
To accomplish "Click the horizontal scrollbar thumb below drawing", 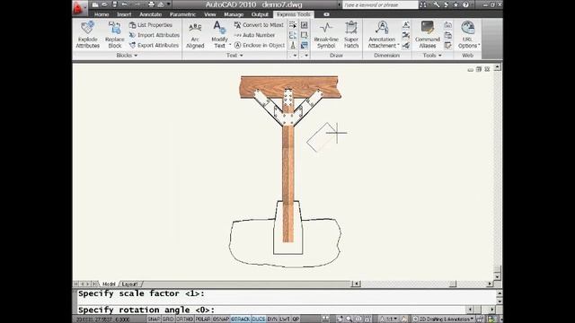I will click(x=453, y=284).
